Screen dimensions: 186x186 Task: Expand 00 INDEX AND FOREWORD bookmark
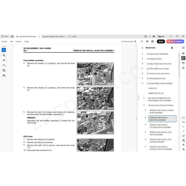(x=142, y=54)
